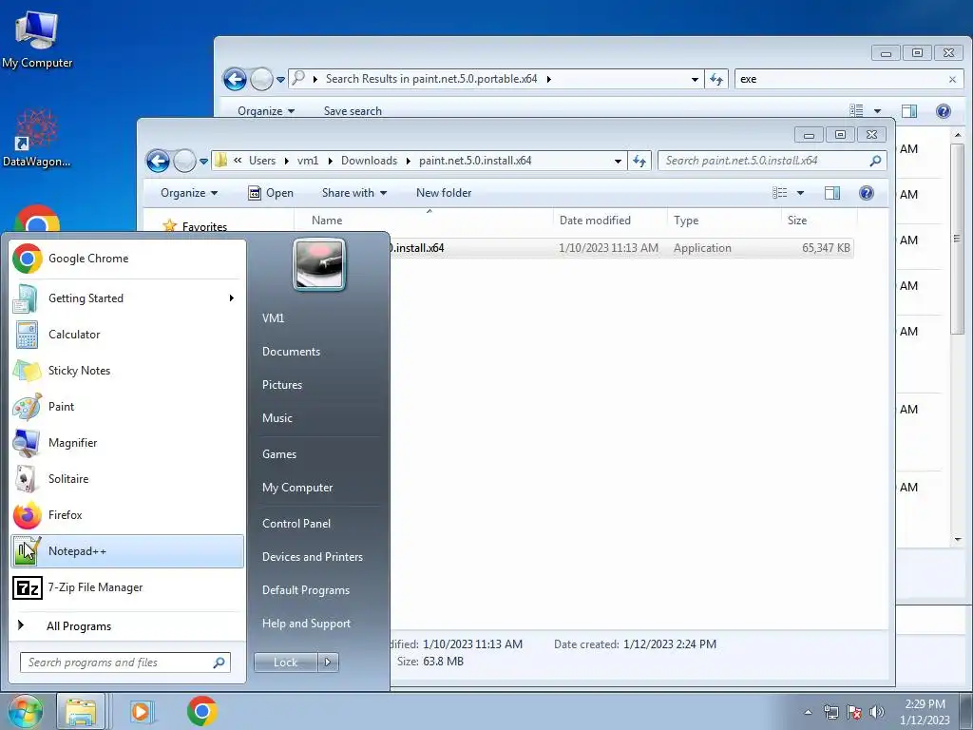
Task: Sort by Type column header
Action: pos(724,221)
